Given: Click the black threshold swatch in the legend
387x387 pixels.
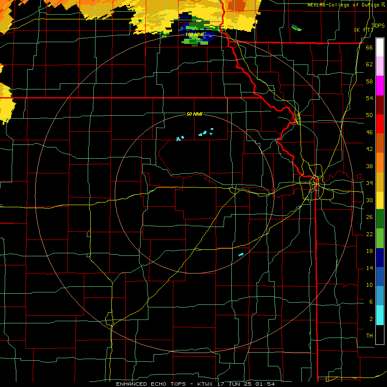Looking at the screenshot, I should [380, 335].
